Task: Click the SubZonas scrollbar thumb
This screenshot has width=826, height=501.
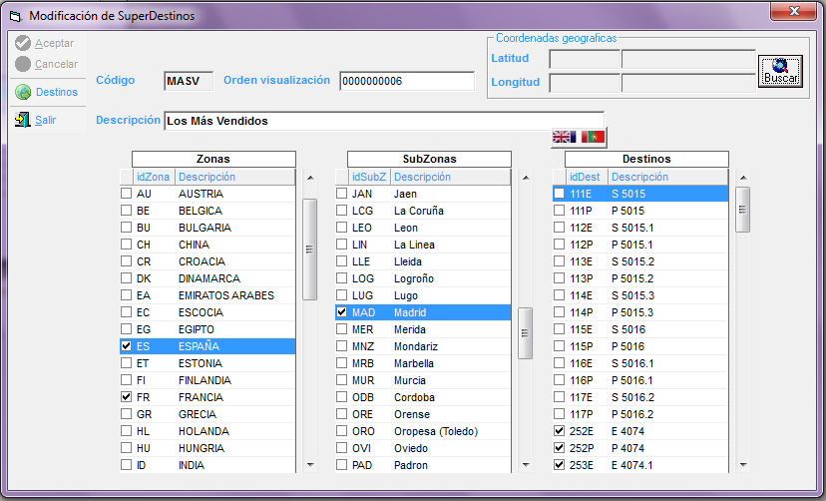Action: [x=525, y=333]
